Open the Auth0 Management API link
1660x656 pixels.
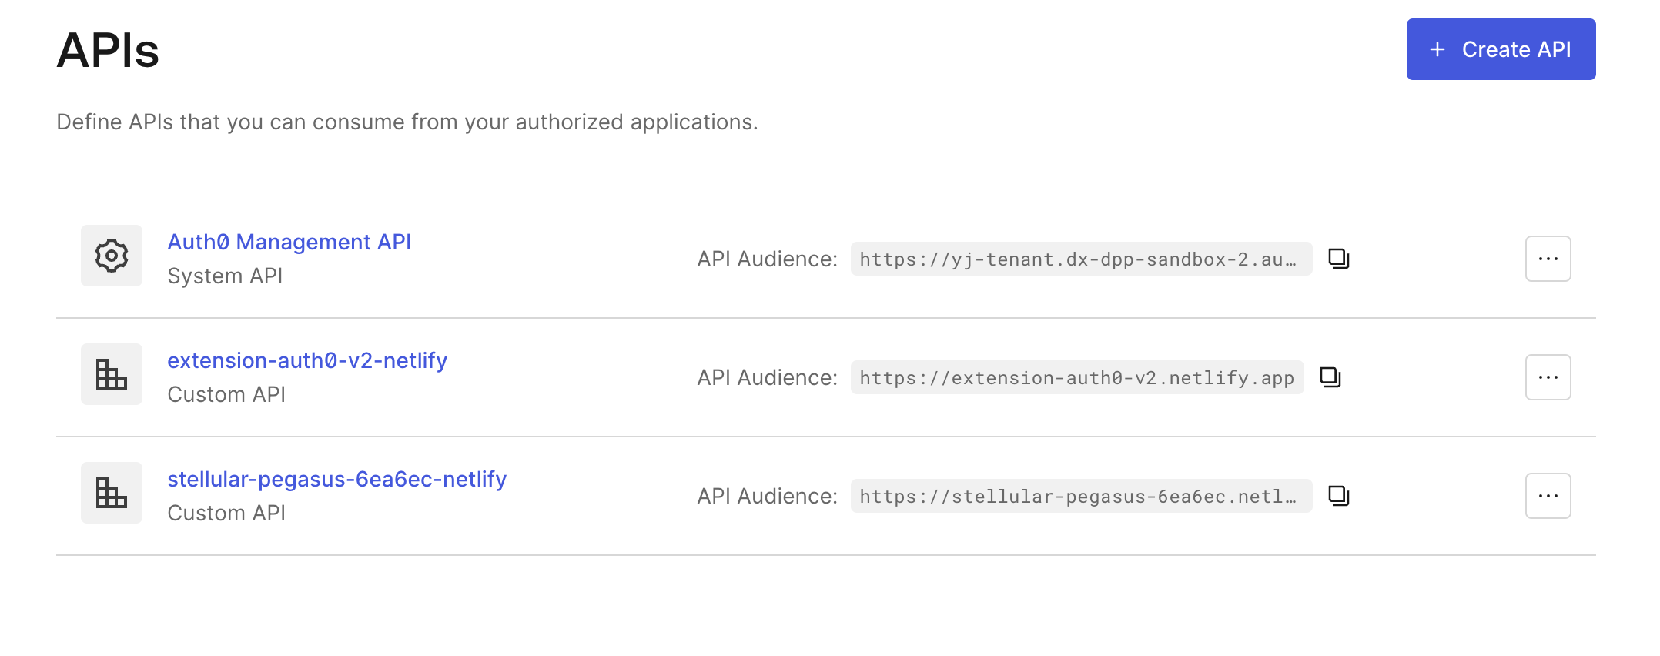click(x=289, y=242)
